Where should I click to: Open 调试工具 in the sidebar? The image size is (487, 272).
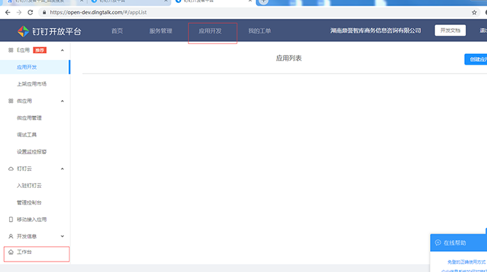pos(26,135)
